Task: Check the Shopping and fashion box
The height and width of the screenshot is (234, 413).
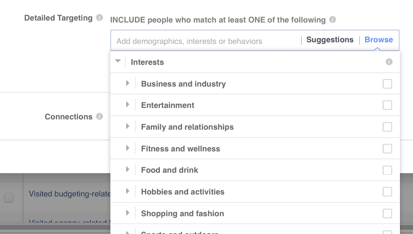Action: tap(387, 213)
